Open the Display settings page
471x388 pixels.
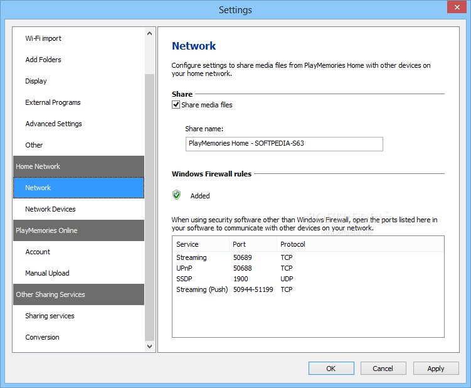coord(78,81)
